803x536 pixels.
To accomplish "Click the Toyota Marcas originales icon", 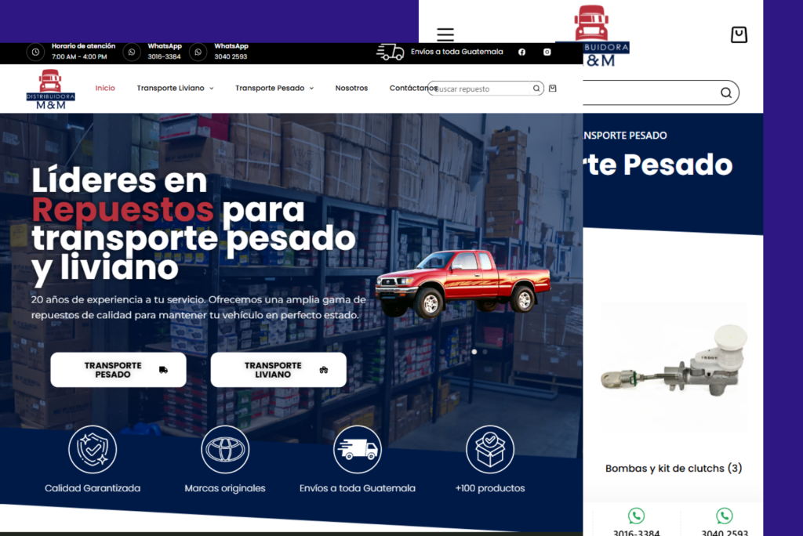I will [x=225, y=449].
